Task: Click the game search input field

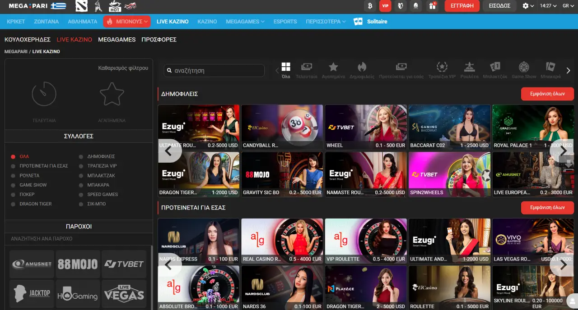Action: tap(214, 71)
